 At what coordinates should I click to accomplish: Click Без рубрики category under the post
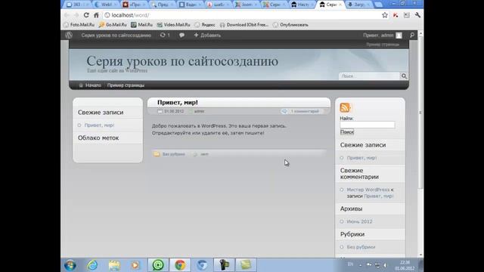tap(173, 154)
